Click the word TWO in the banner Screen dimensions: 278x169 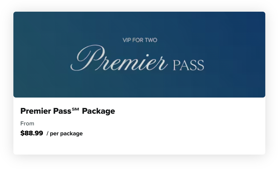151,40
